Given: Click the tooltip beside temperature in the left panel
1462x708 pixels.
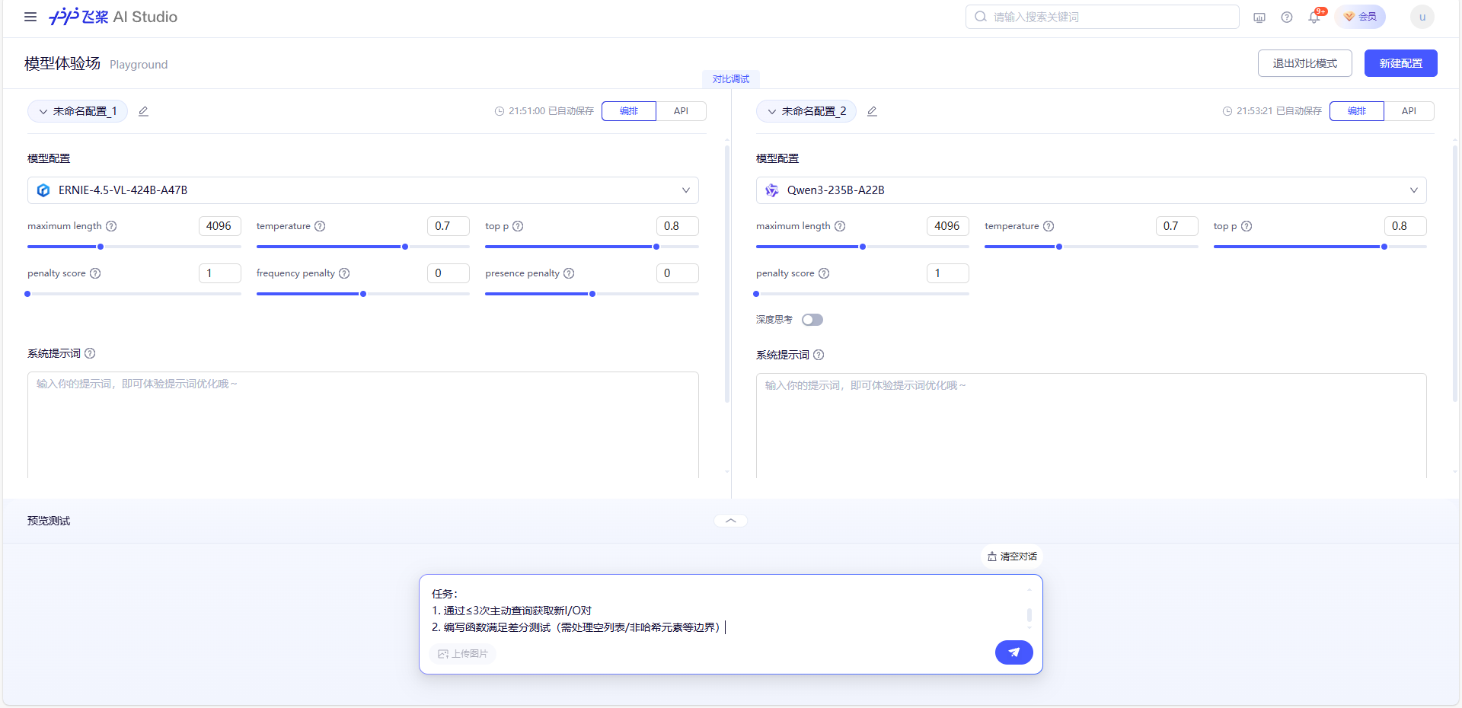Looking at the screenshot, I should pyautogui.click(x=321, y=225).
